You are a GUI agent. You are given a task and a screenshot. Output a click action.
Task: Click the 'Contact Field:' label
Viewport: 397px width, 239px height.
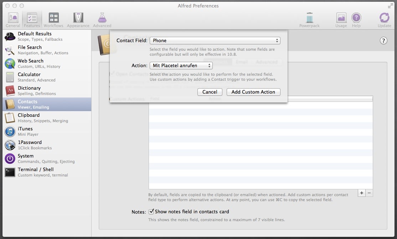(x=132, y=41)
